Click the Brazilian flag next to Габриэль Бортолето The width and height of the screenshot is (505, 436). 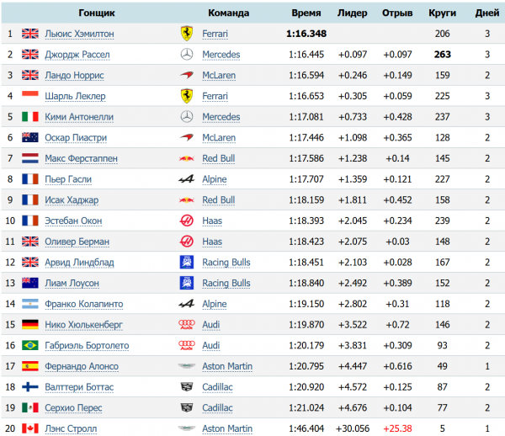(x=30, y=345)
